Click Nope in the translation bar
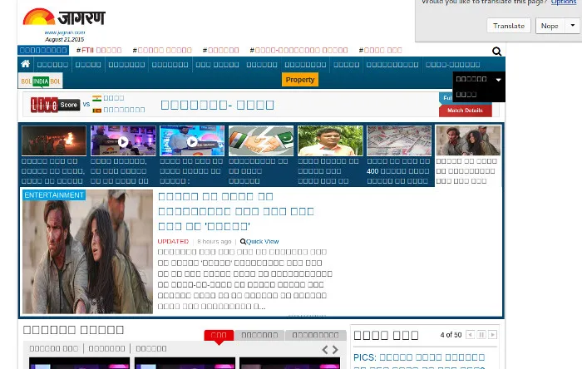 pos(550,26)
